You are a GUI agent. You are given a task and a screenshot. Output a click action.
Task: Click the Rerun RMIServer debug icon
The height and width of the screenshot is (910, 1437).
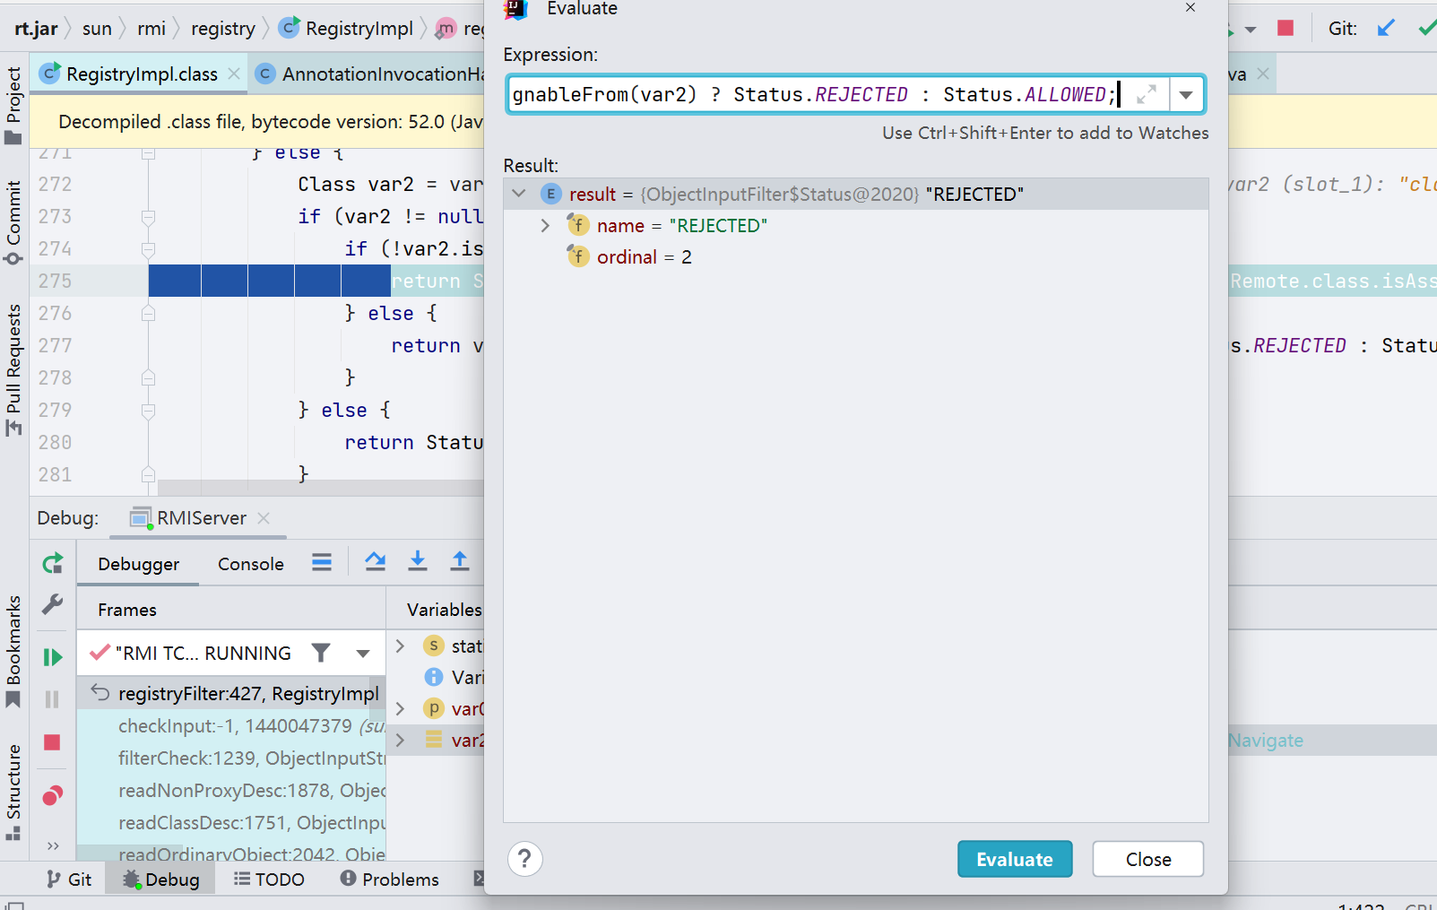53,563
